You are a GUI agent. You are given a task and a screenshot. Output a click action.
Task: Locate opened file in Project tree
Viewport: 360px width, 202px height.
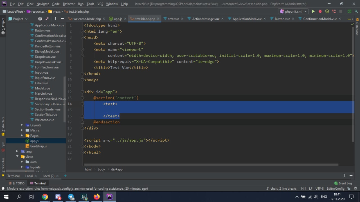(x=40, y=19)
